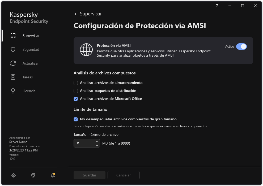
Task: Open application settings gear icon
Action: [x=13, y=175]
